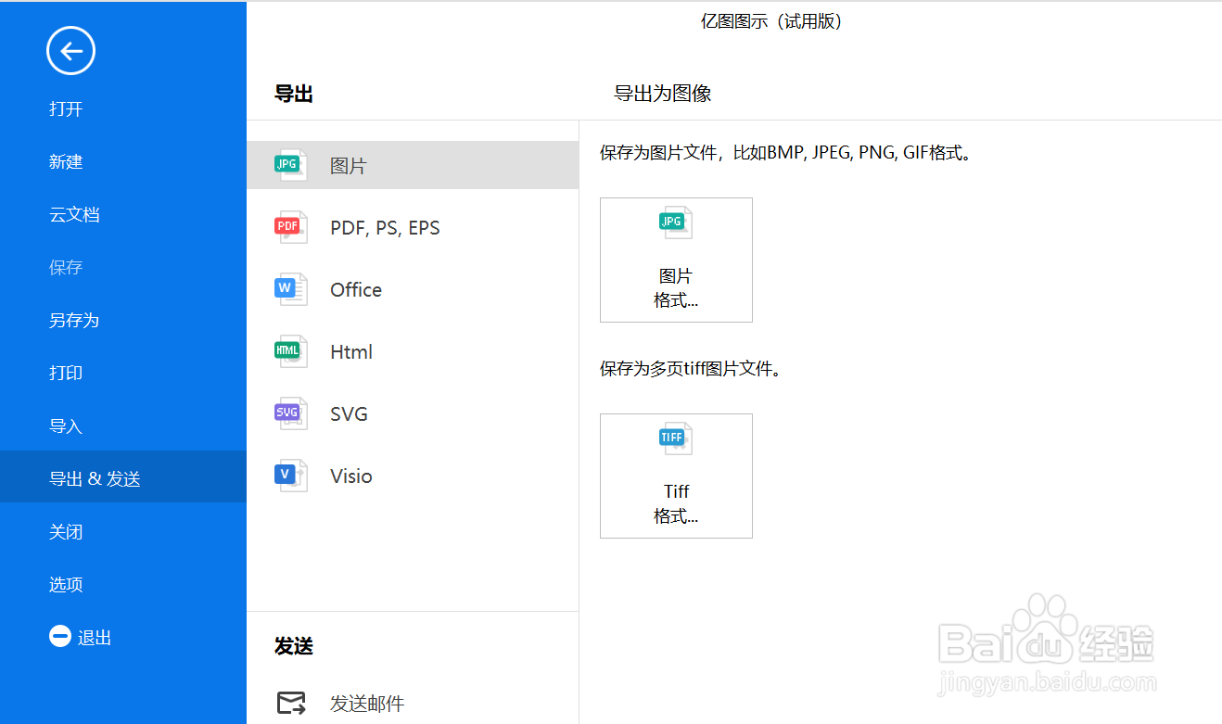Click the back arrow button

point(70,50)
